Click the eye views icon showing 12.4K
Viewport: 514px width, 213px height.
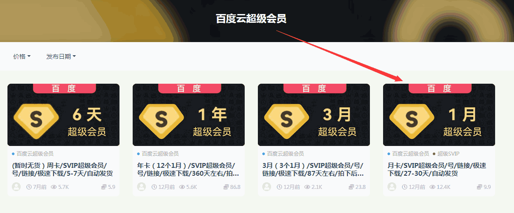432,187
